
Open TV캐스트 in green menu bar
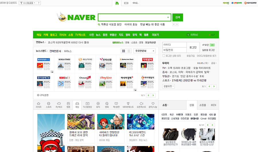pyautogui.click(x=80, y=35)
